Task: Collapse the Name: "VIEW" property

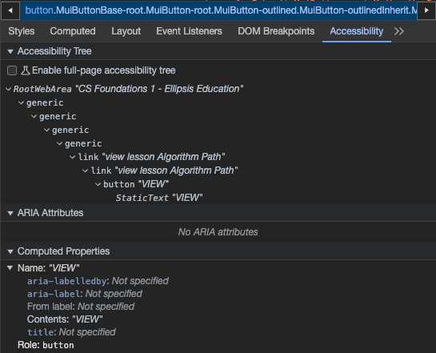Action: tap(10, 268)
